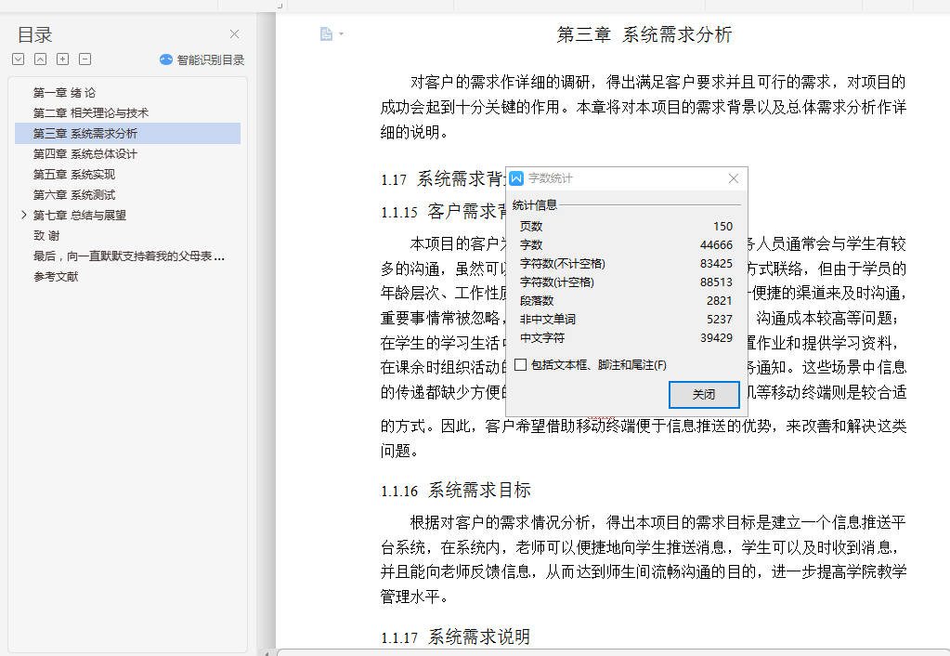
Task: Click the expand-all headings icon in 目录 pane
Action: point(19,59)
